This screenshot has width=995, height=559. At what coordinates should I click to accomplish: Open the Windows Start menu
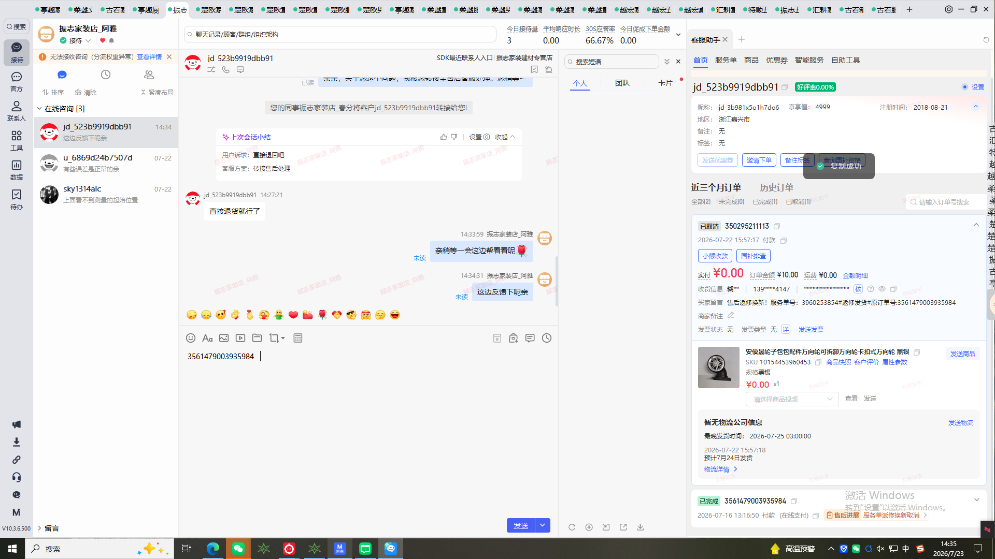point(12,549)
